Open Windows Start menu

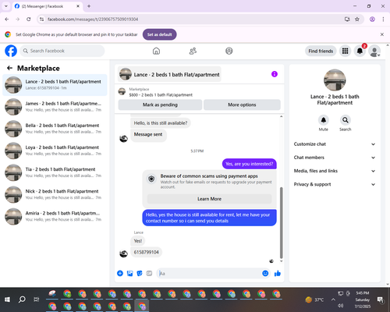pyautogui.click(x=7, y=300)
